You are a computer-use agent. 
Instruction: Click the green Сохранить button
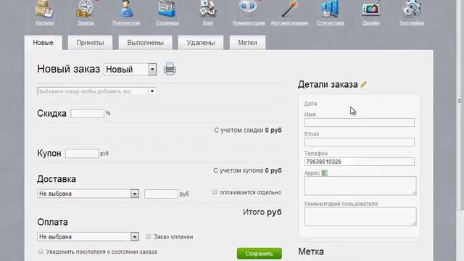260,254
